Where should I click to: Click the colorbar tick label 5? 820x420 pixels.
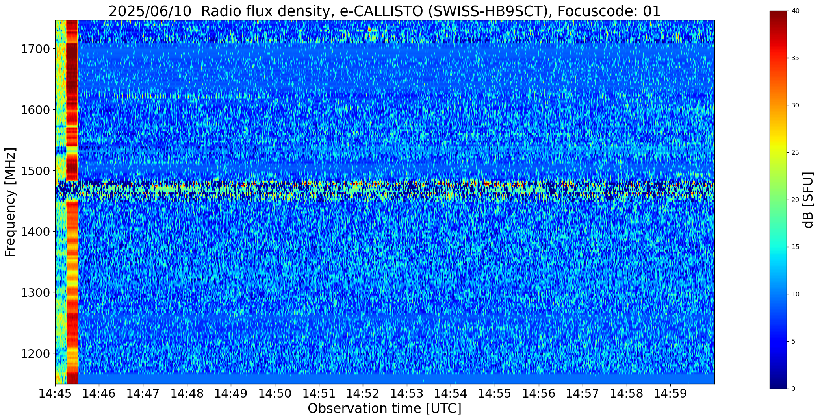(x=793, y=342)
